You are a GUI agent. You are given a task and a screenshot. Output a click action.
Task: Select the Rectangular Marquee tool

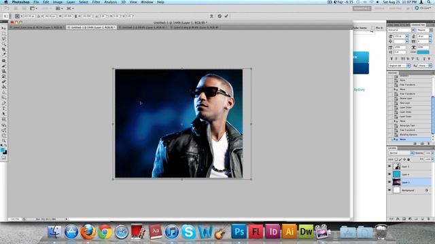point(3,34)
